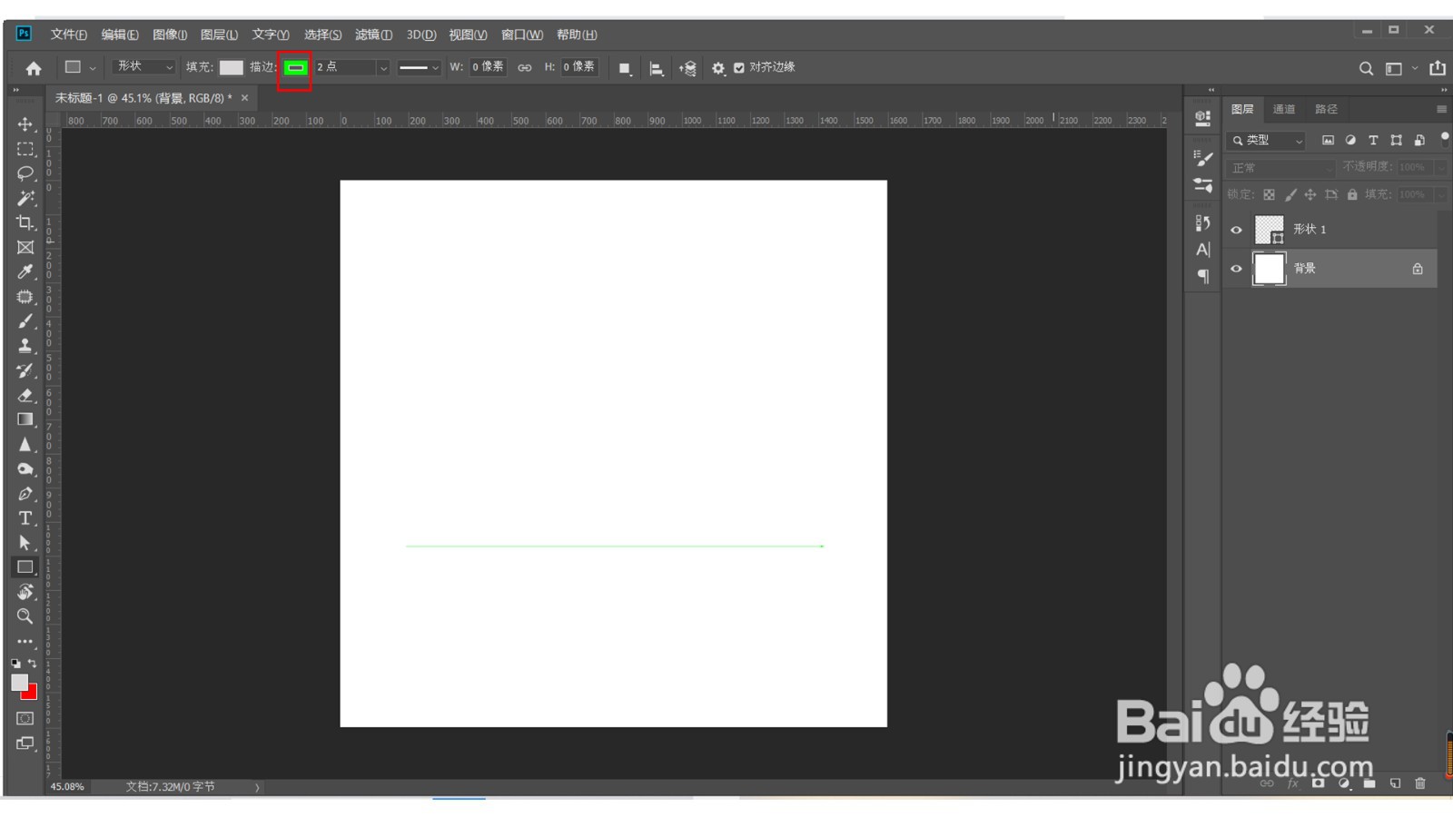Image resolution: width=1453 pixels, height=817 pixels.
Task: Hide the 形状 1 layer with eye icon
Action: pos(1236,230)
